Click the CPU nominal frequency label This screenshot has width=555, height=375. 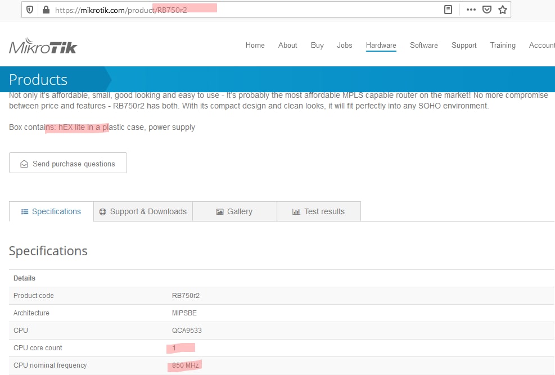pyautogui.click(x=50, y=365)
